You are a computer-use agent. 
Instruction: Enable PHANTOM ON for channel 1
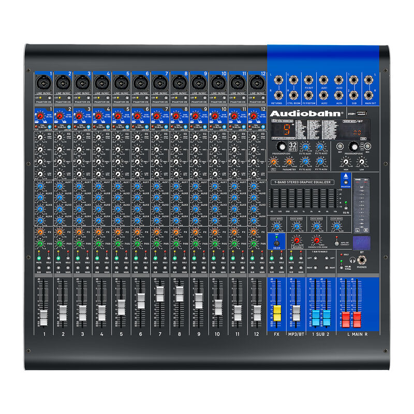click(49, 97)
